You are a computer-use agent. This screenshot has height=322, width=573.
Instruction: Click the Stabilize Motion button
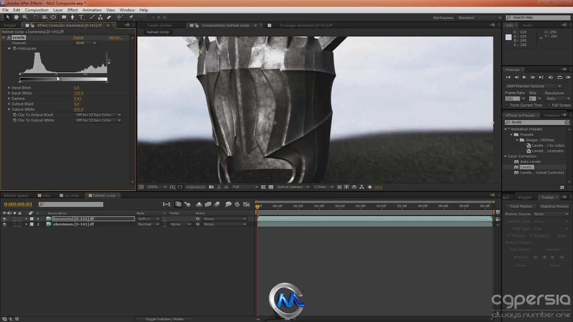pyautogui.click(x=554, y=206)
